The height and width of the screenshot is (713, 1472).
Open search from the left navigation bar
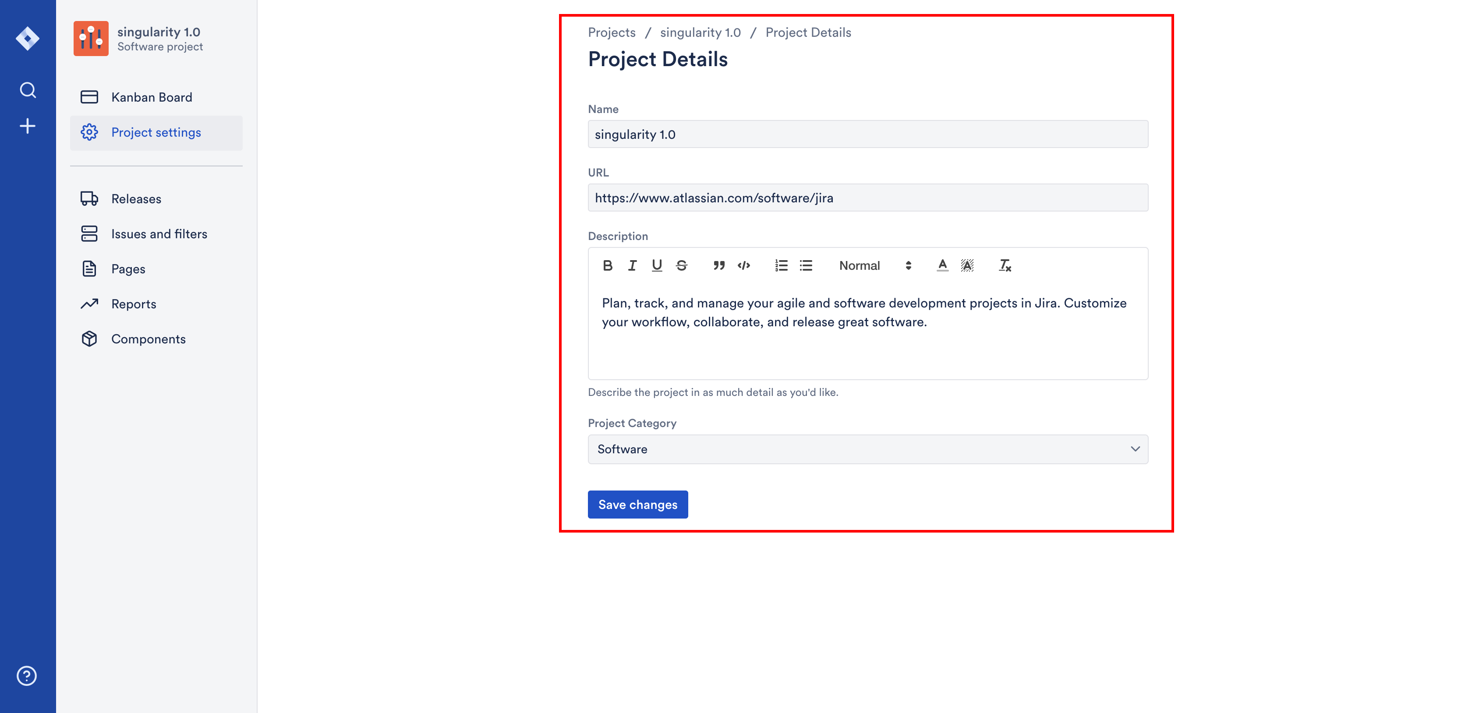pyautogui.click(x=28, y=90)
